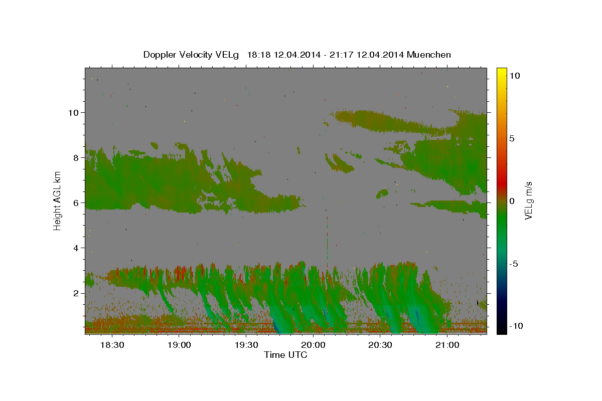Viewport: 602px width, 401px height.
Task: Click the 19:30 time tick label
Action: point(246,345)
